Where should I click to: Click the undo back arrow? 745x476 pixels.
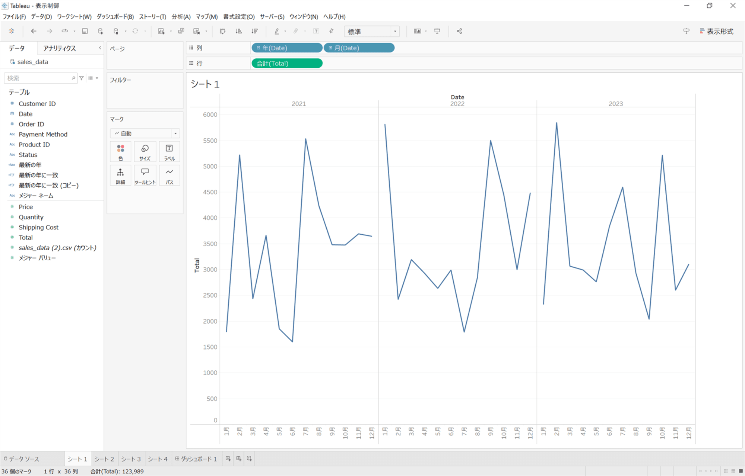[x=34, y=31]
